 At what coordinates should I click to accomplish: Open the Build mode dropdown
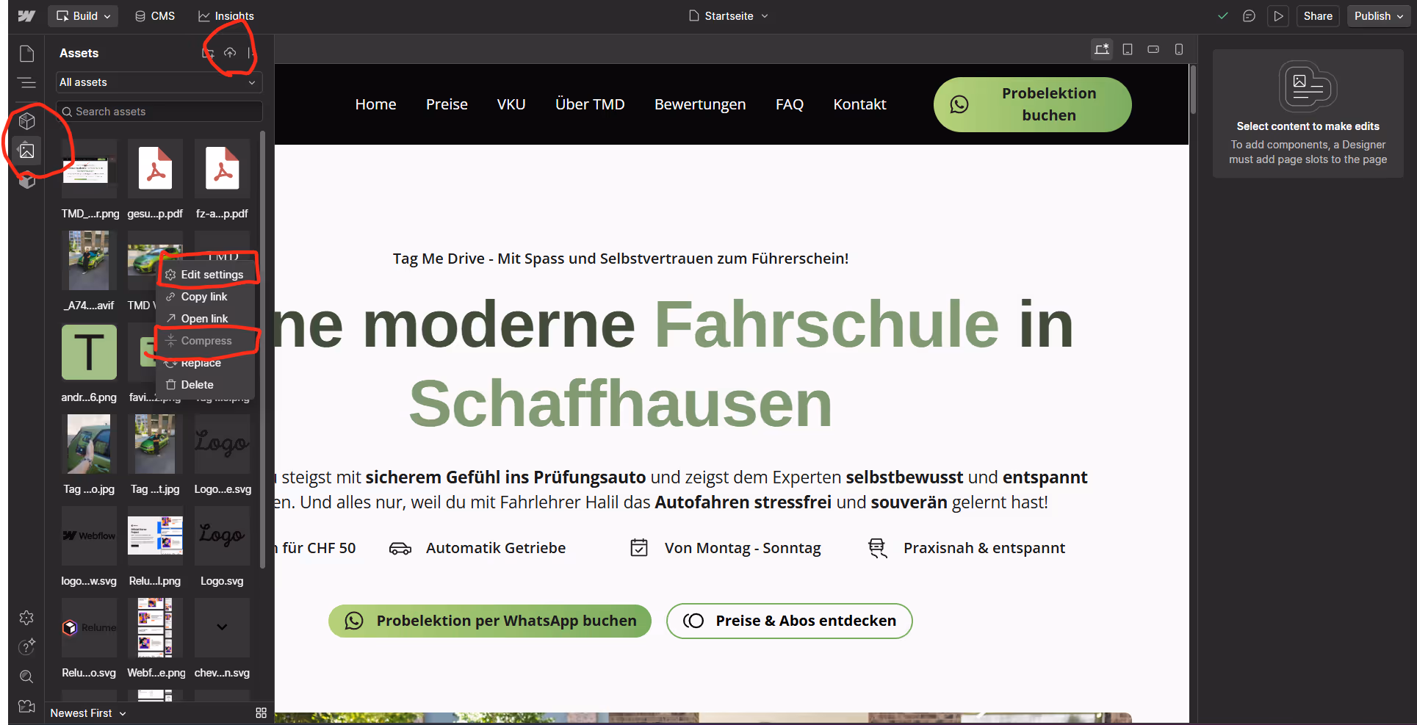83,16
